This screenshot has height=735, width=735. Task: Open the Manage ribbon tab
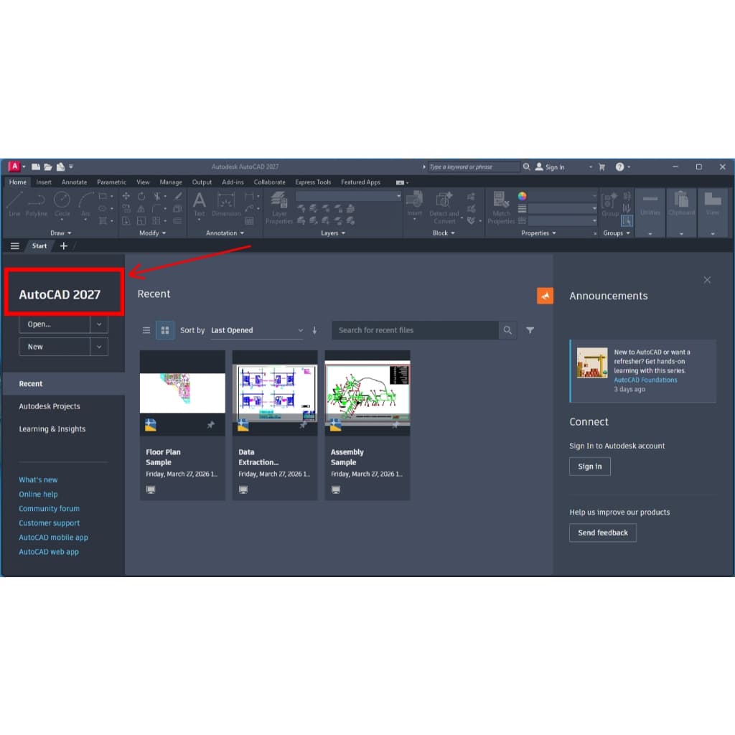pyautogui.click(x=171, y=182)
